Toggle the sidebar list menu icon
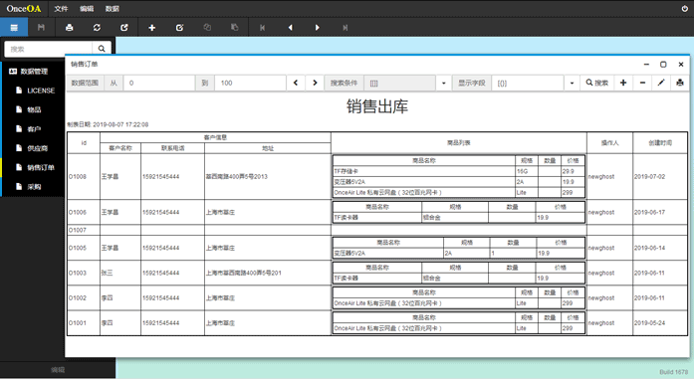This screenshot has width=694, height=379. pos(14,28)
